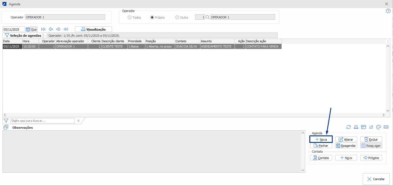The height and width of the screenshot is (186, 393).
Task: Click the Excluir button
Action: point(371,139)
